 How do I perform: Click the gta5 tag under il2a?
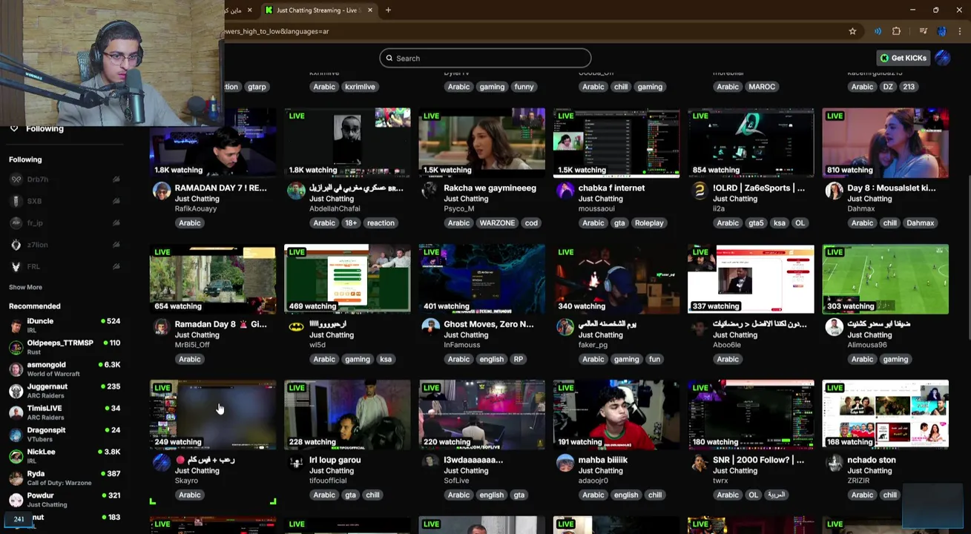(x=756, y=222)
